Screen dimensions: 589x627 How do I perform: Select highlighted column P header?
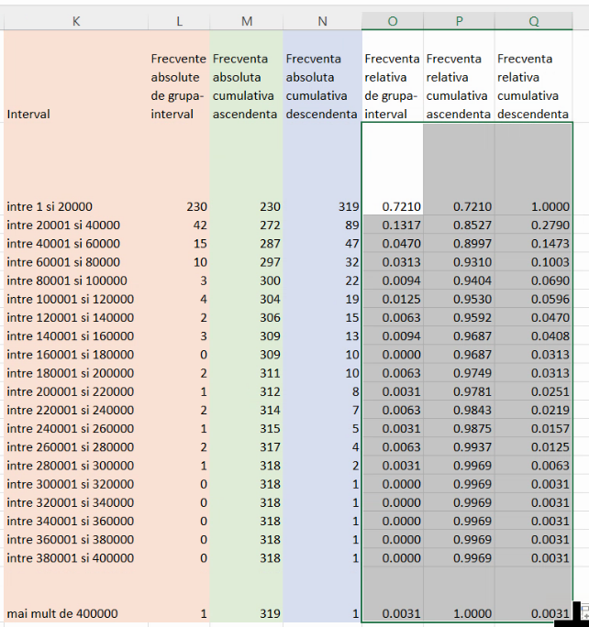click(459, 21)
